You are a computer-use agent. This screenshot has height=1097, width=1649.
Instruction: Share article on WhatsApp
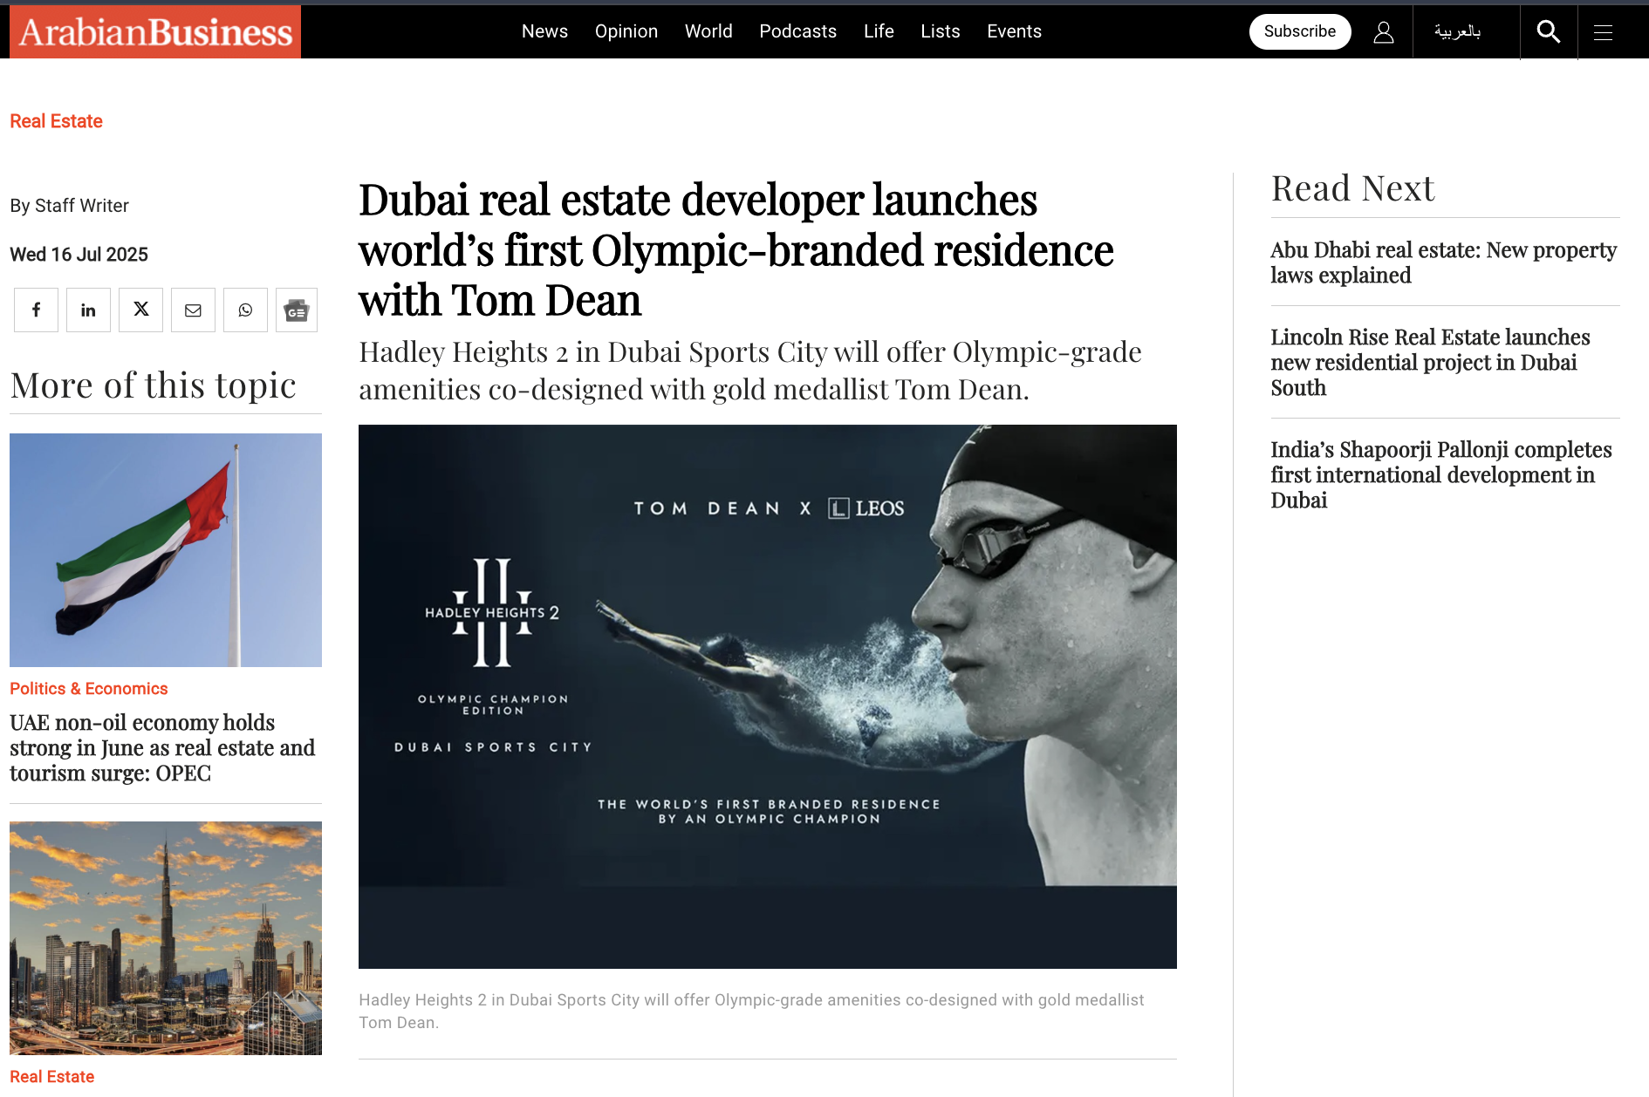tap(245, 310)
